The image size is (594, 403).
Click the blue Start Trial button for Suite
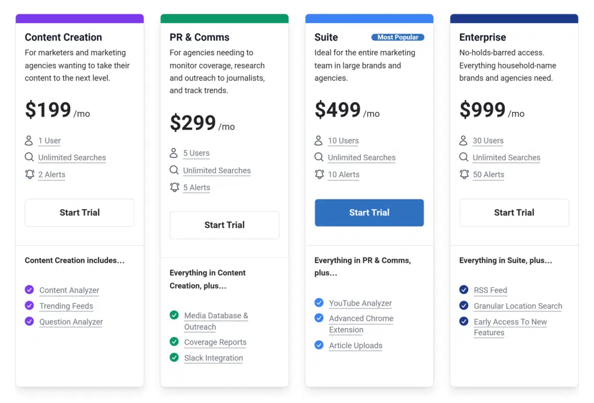[369, 213]
